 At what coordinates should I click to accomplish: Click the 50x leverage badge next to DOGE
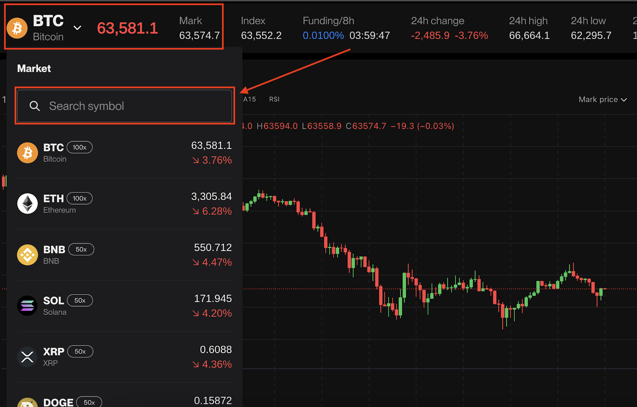(89, 402)
